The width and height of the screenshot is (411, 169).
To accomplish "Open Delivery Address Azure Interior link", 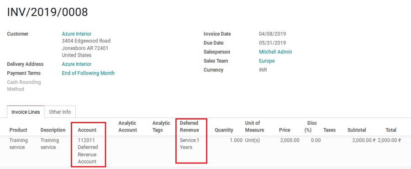I will coord(77,64).
